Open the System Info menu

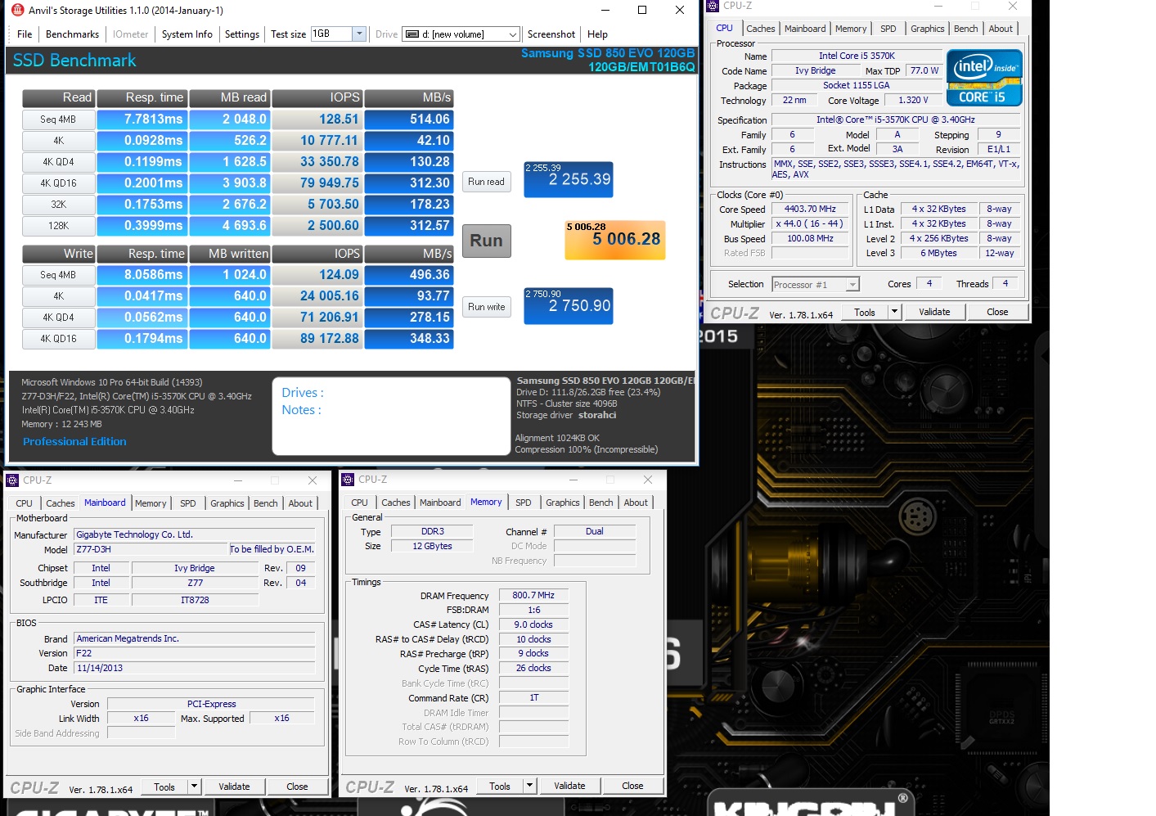point(187,34)
